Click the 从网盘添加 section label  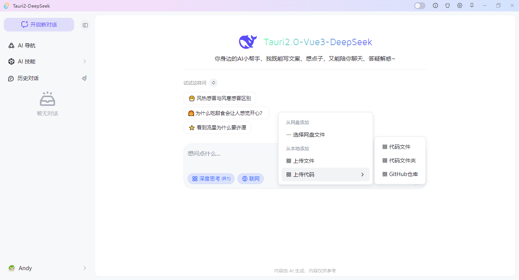coord(297,123)
